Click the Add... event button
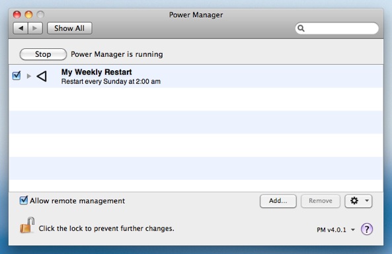The height and width of the screenshot is (254, 392). point(278,201)
